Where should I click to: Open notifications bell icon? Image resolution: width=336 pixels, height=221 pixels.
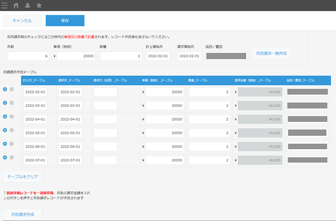27,5
